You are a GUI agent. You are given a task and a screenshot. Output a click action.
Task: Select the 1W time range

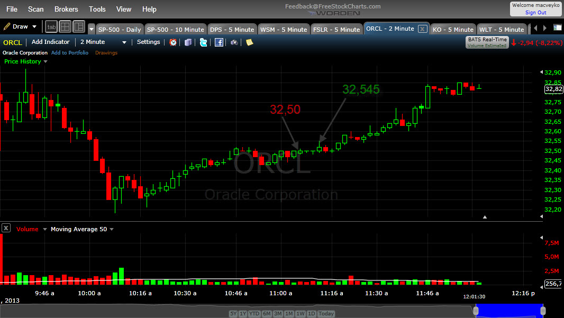tap(301, 314)
